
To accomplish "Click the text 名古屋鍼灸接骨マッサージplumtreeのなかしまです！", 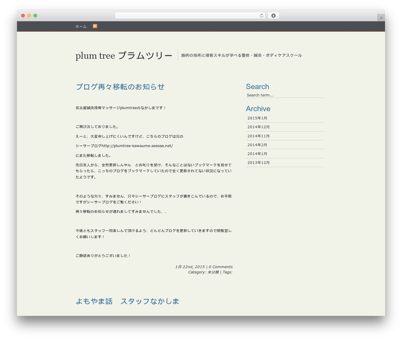I will point(121,108).
